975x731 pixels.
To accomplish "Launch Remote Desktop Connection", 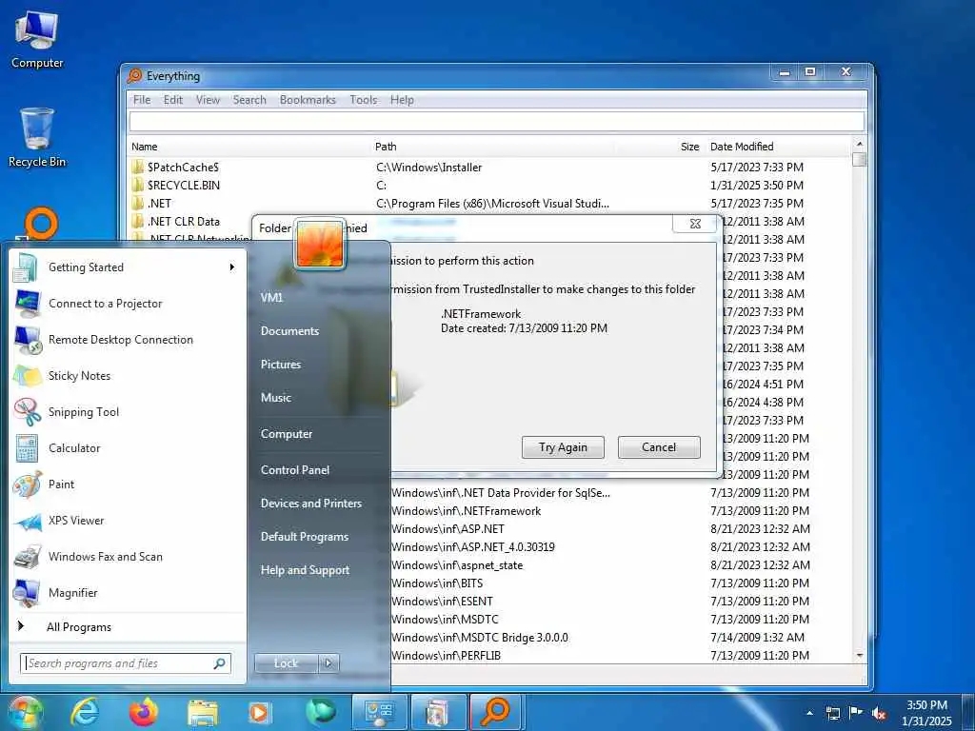I will (127, 340).
